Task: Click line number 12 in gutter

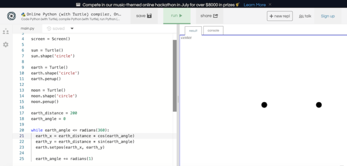Action: 22,85
